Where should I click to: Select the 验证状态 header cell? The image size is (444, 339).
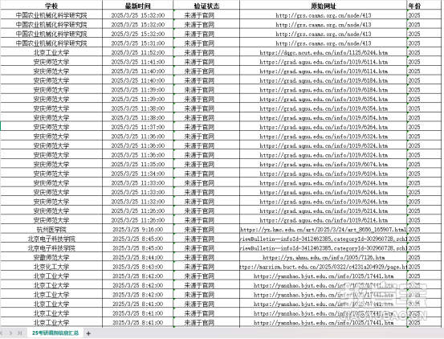(x=206, y=6)
